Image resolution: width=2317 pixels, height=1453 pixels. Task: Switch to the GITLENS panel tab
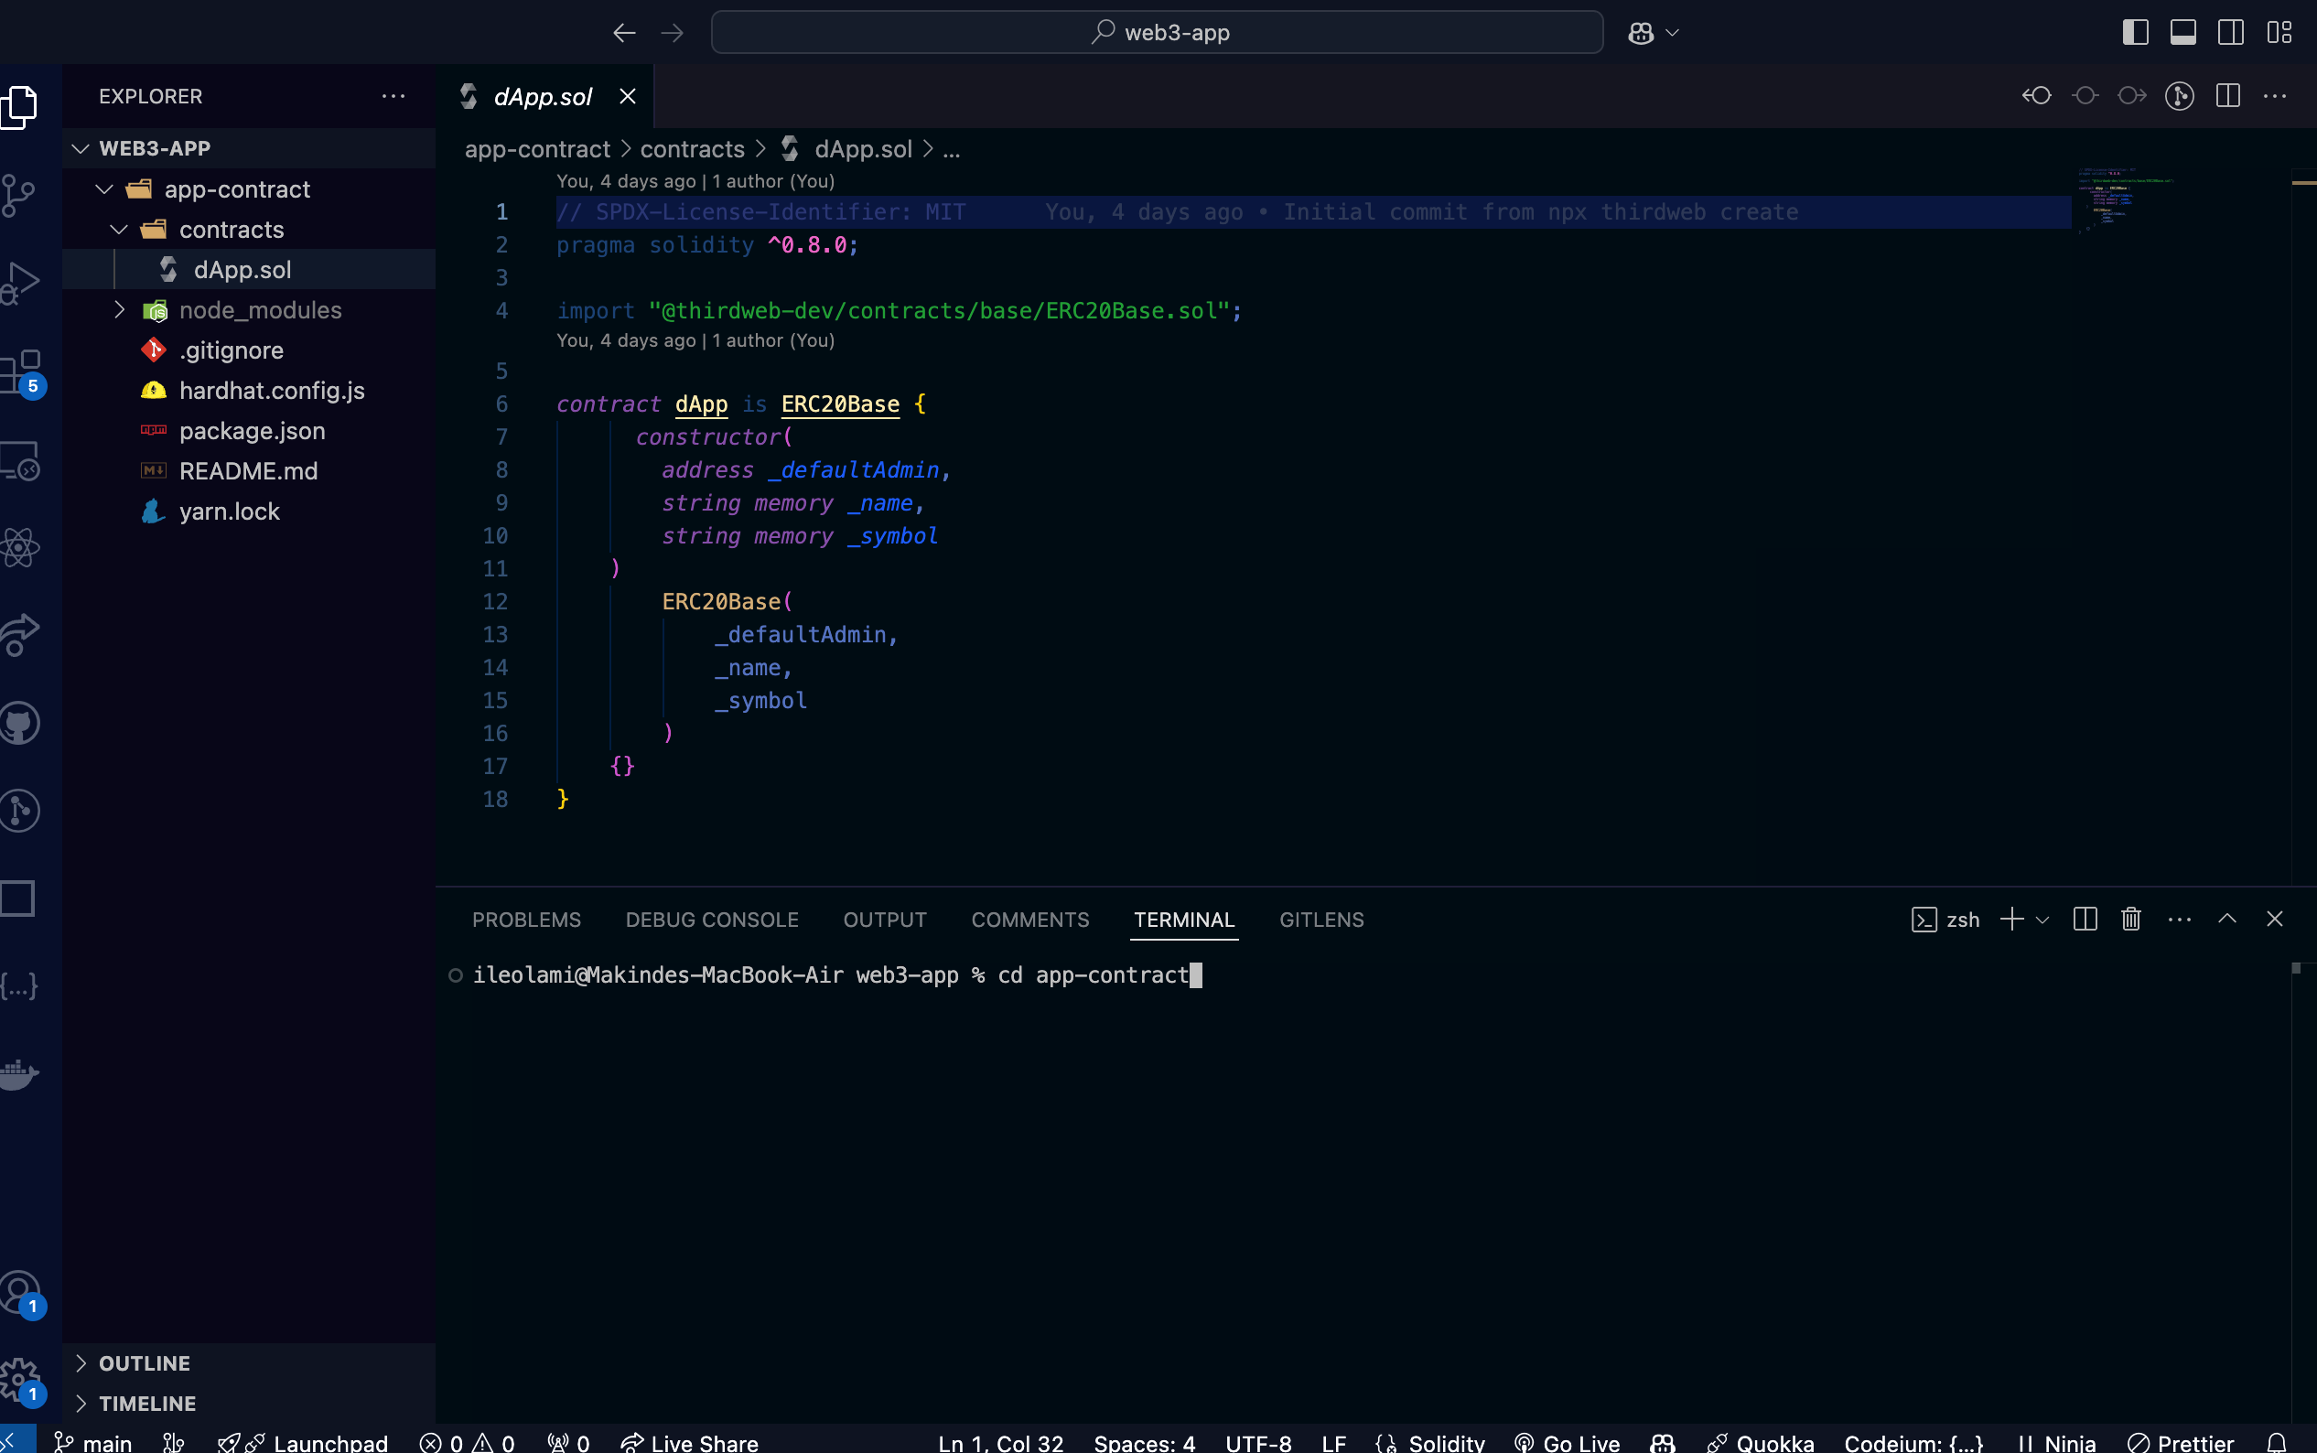(x=1321, y=920)
